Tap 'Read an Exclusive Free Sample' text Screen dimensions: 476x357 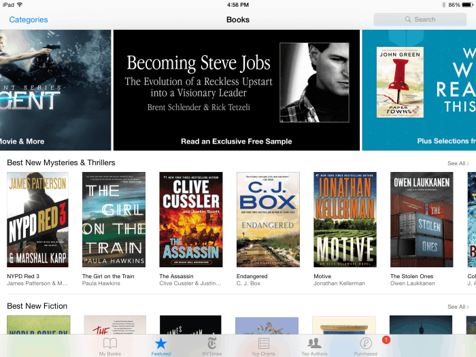(237, 141)
